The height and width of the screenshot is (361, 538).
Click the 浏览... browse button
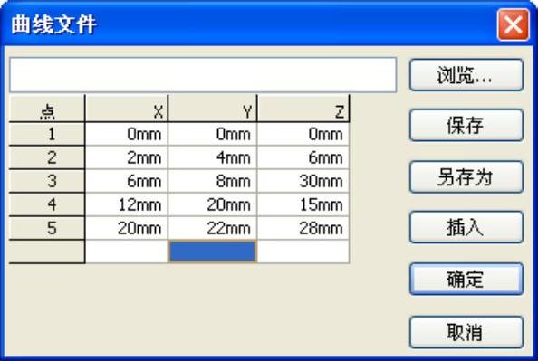click(x=466, y=75)
